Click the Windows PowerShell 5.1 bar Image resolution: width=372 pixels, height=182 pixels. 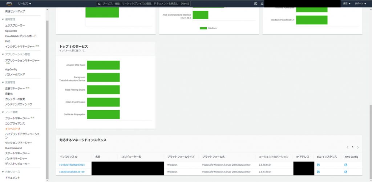click(x=312, y=20)
